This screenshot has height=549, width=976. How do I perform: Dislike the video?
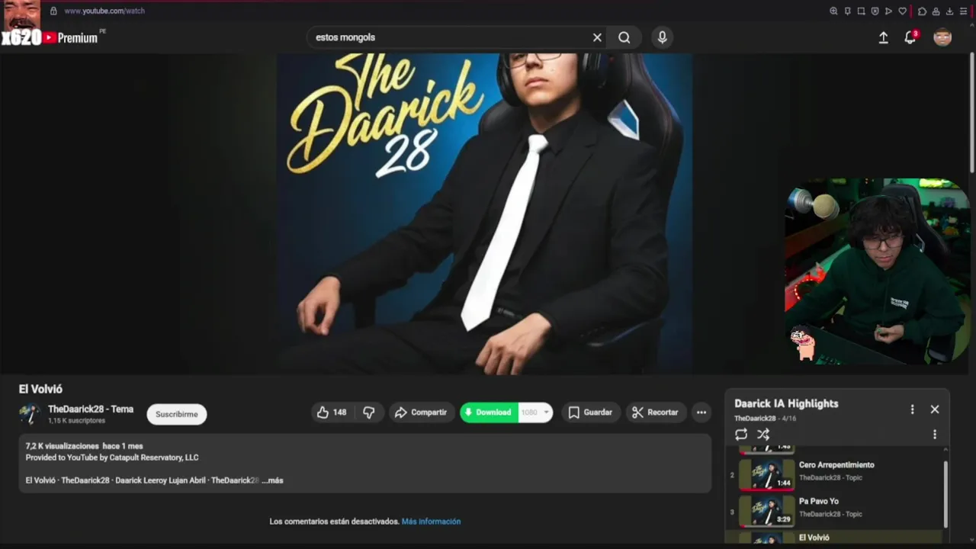click(x=369, y=413)
